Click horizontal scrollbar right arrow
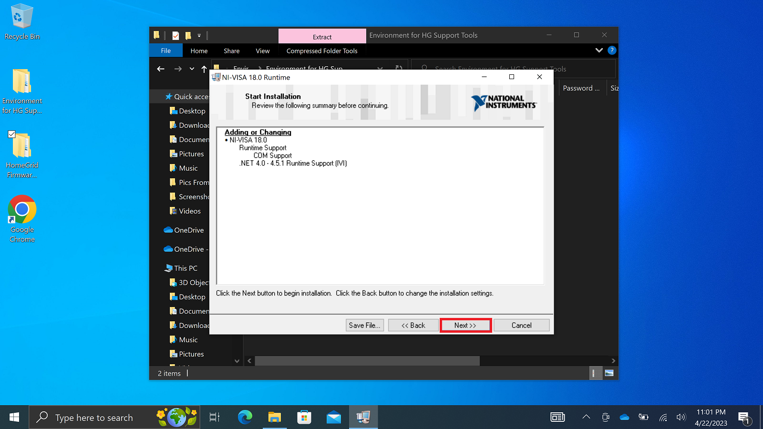 tap(613, 361)
